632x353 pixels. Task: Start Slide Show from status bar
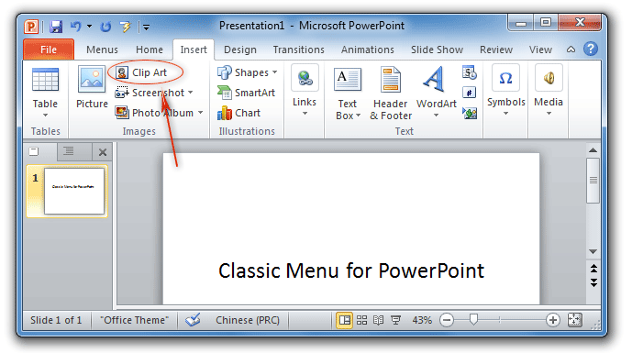point(396,320)
